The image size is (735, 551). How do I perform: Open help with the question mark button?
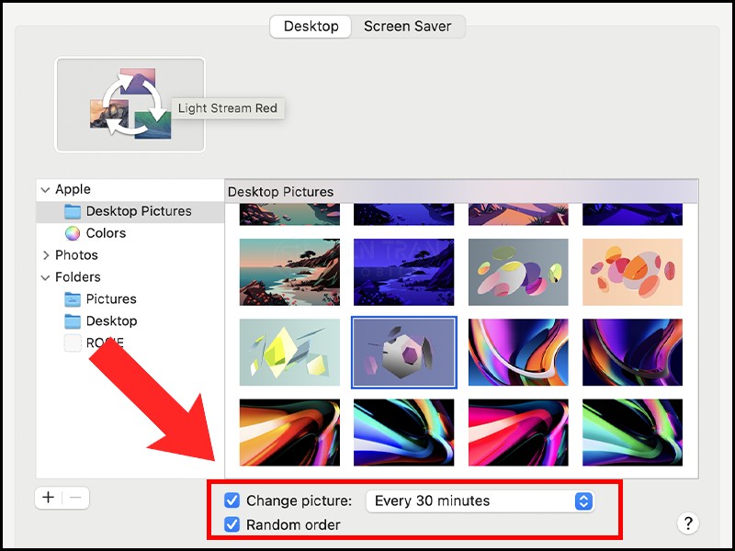coord(688,523)
